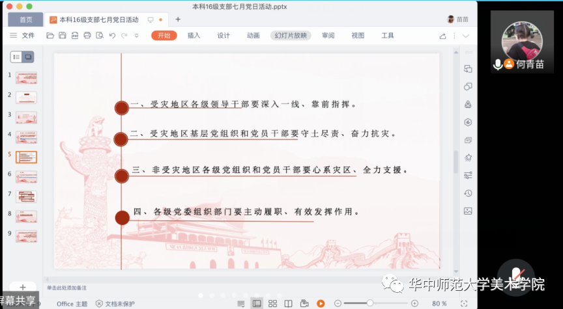Screen dimensions: 563x309
Task: Click the save file icon
Action: [63, 36]
